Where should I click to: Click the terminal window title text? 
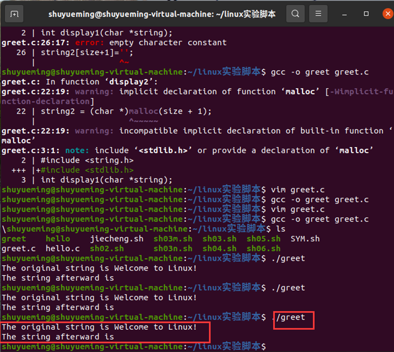162,14
